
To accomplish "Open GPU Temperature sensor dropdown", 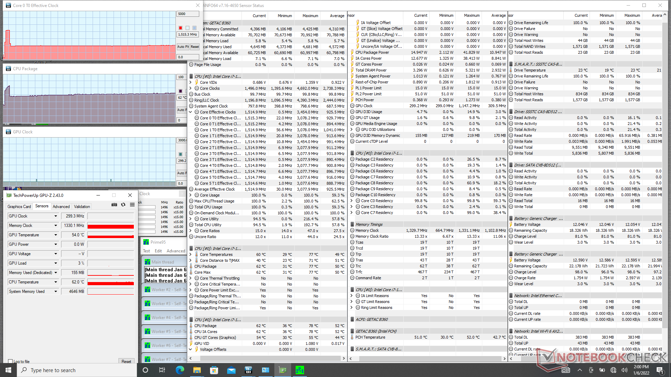I will 56,235.
